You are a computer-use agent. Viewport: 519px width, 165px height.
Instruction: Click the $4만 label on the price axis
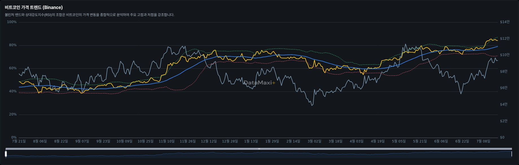tap(503, 104)
